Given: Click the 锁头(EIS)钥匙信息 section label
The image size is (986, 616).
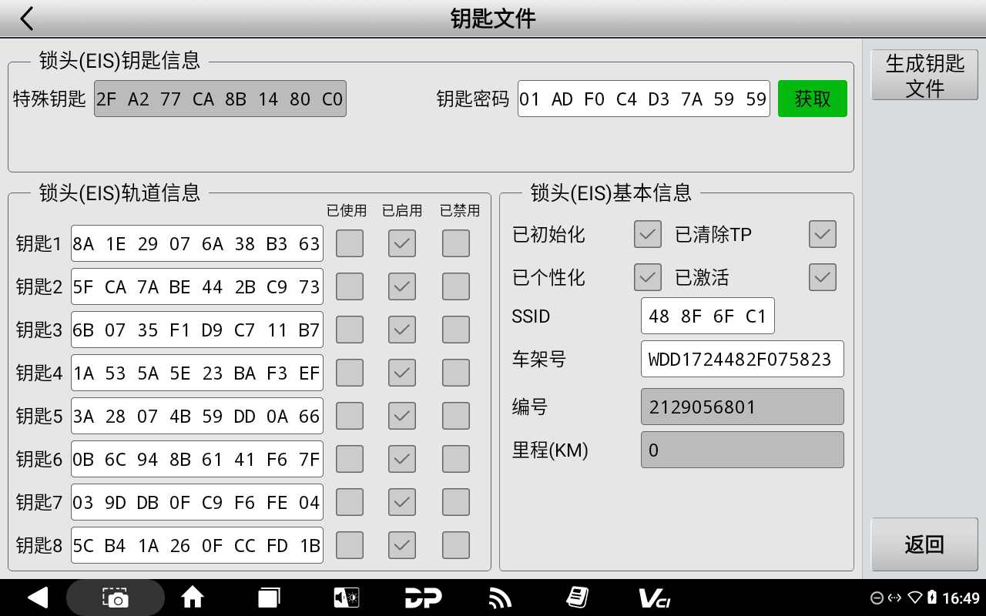Looking at the screenshot, I should [x=119, y=60].
